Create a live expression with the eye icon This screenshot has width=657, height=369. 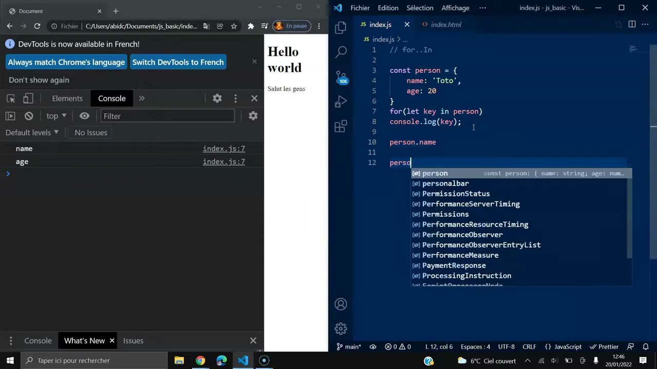(x=85, y=116)
